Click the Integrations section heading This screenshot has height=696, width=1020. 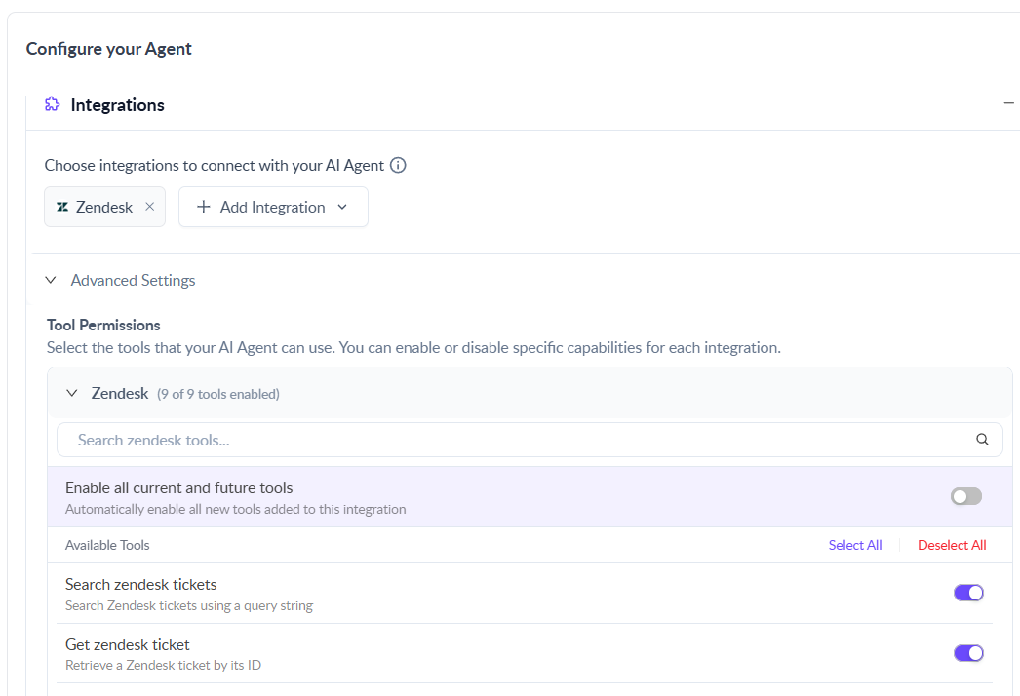(117, 105)
